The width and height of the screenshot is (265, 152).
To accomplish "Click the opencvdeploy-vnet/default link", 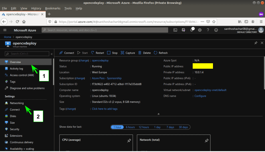I will (210, 90).
